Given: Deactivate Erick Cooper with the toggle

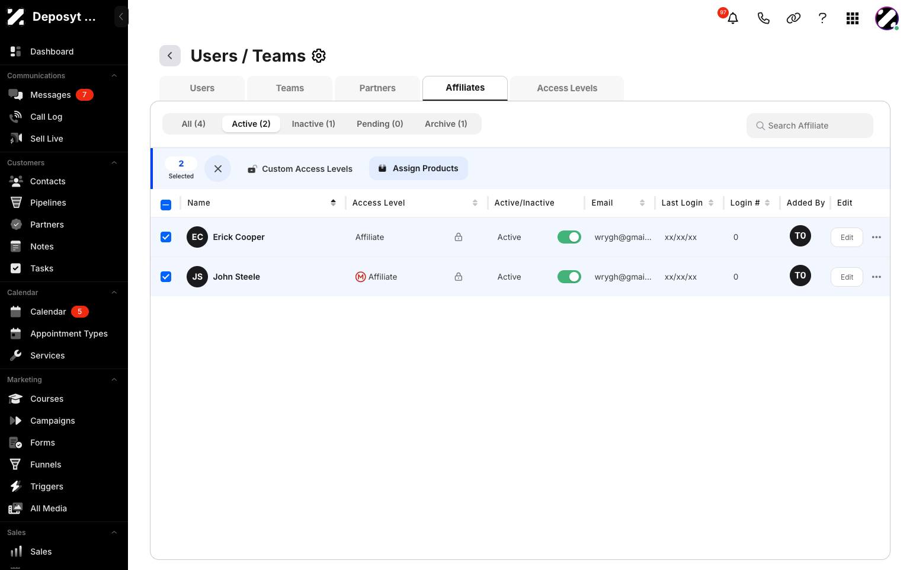Looking at the screenshot, I should 569,237.
